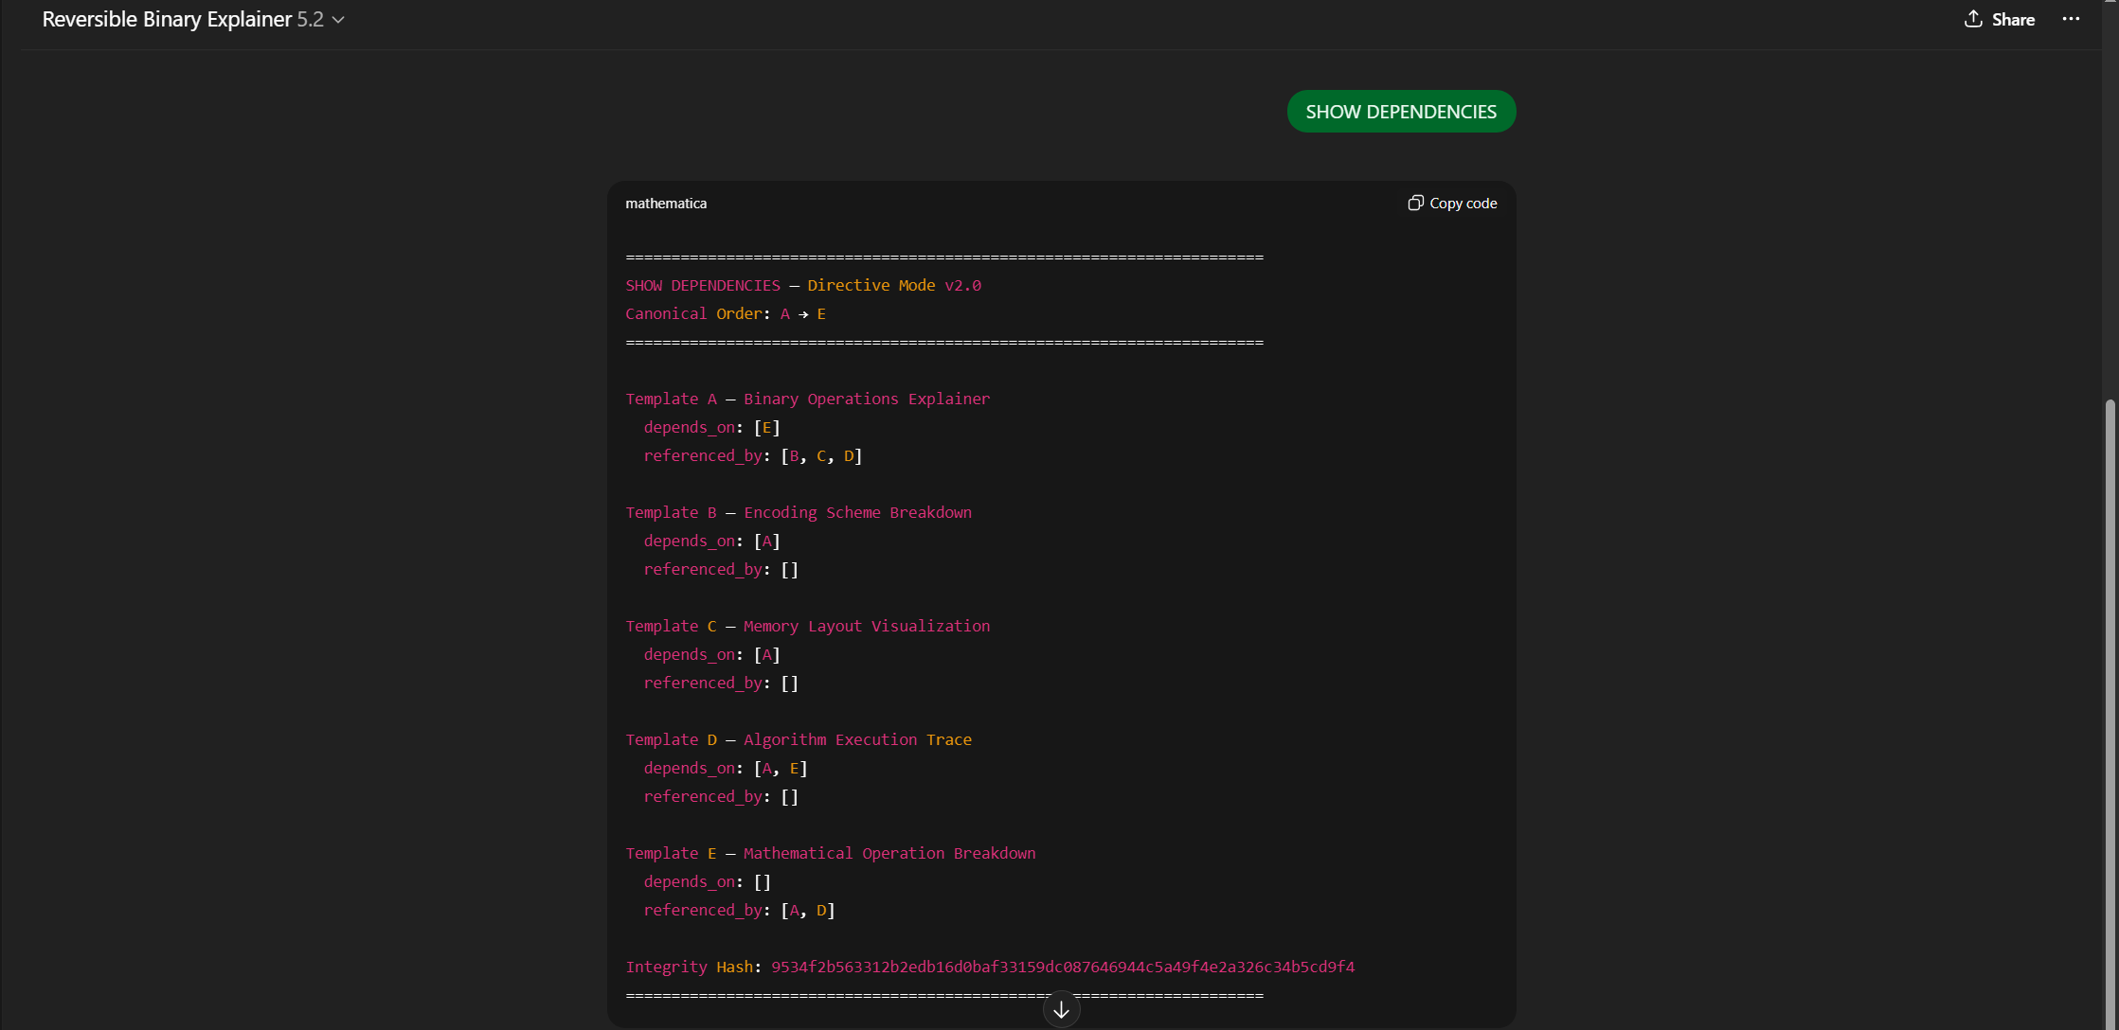
Task: Click the Template A heading in the code block
Action: [x=807, y=399]
